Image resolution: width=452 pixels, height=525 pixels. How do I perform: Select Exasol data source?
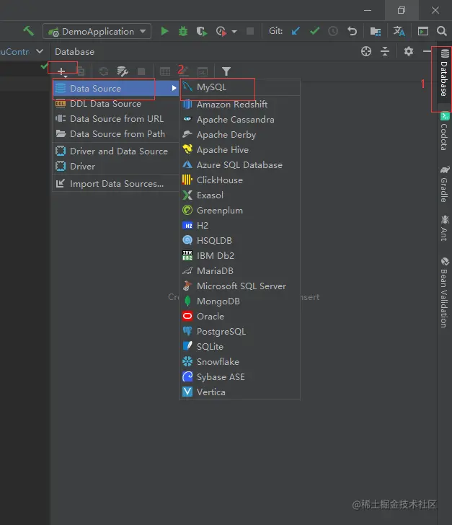(240, 195)
